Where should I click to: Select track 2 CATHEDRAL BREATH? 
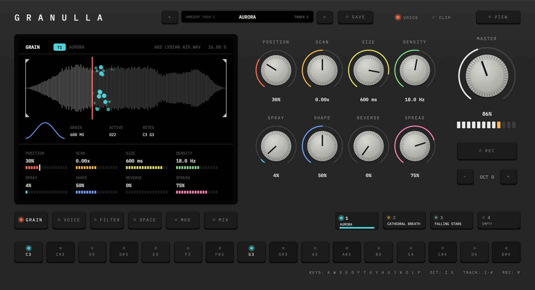[404, 221]
